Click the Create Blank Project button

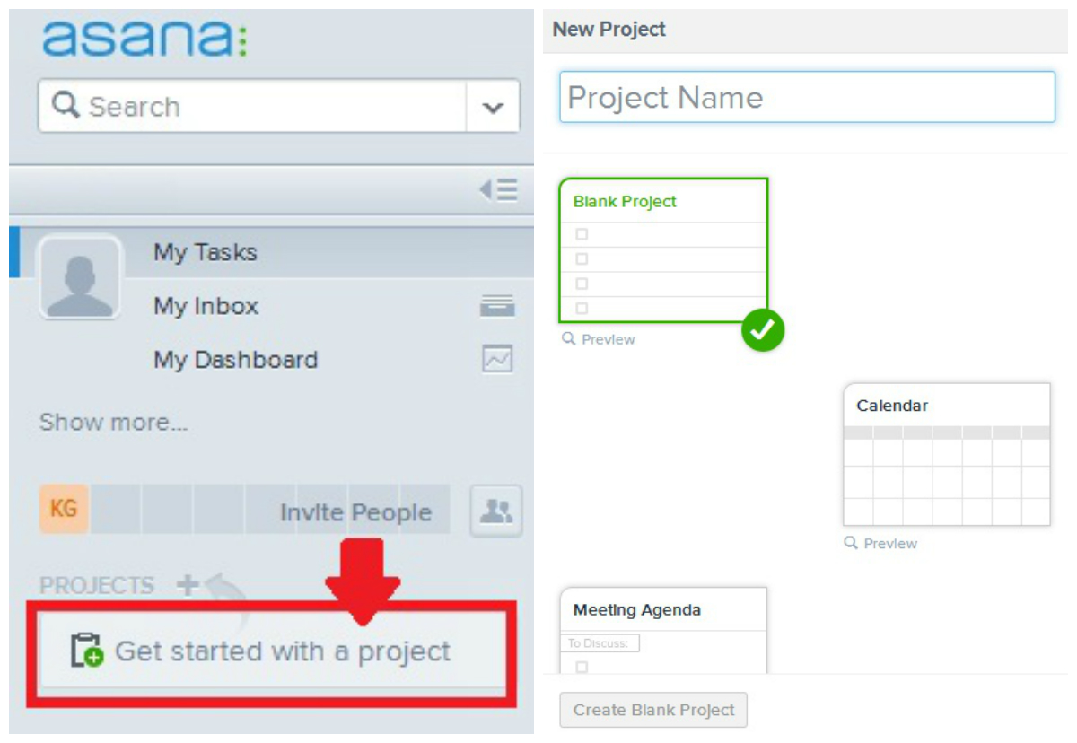[x=653, y=710]
